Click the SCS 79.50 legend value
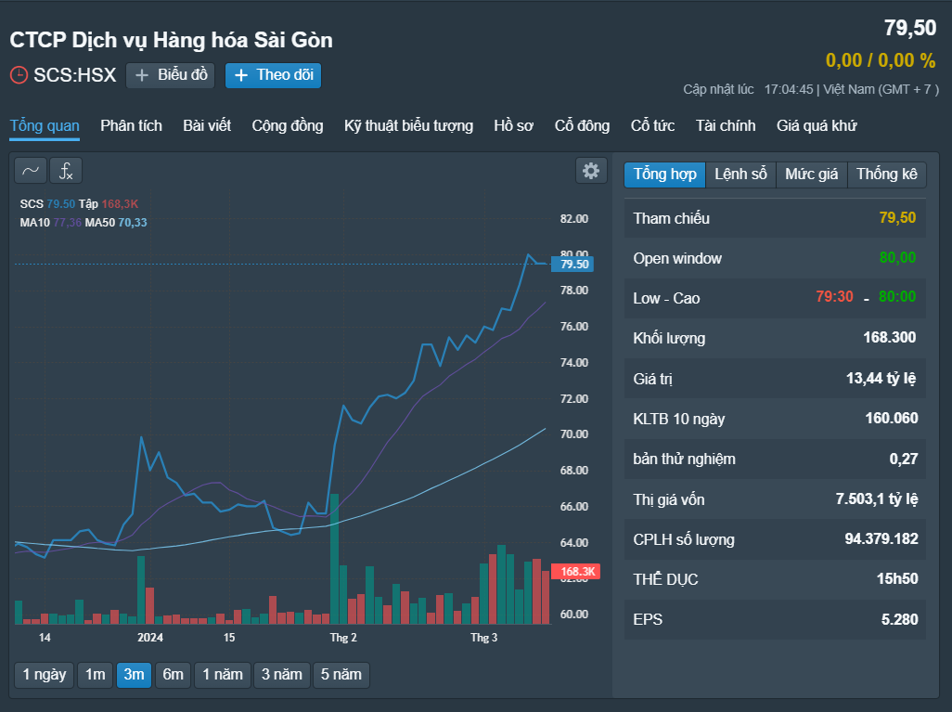 60,204
